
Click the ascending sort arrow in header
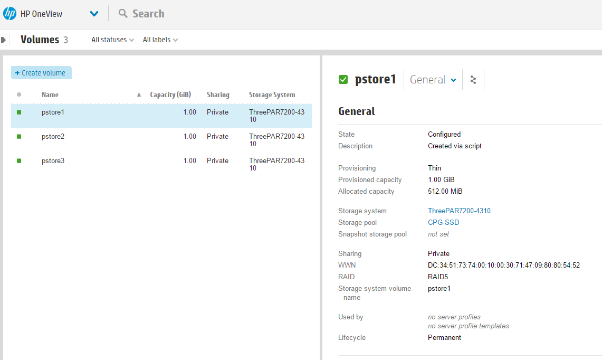[139, 94]
